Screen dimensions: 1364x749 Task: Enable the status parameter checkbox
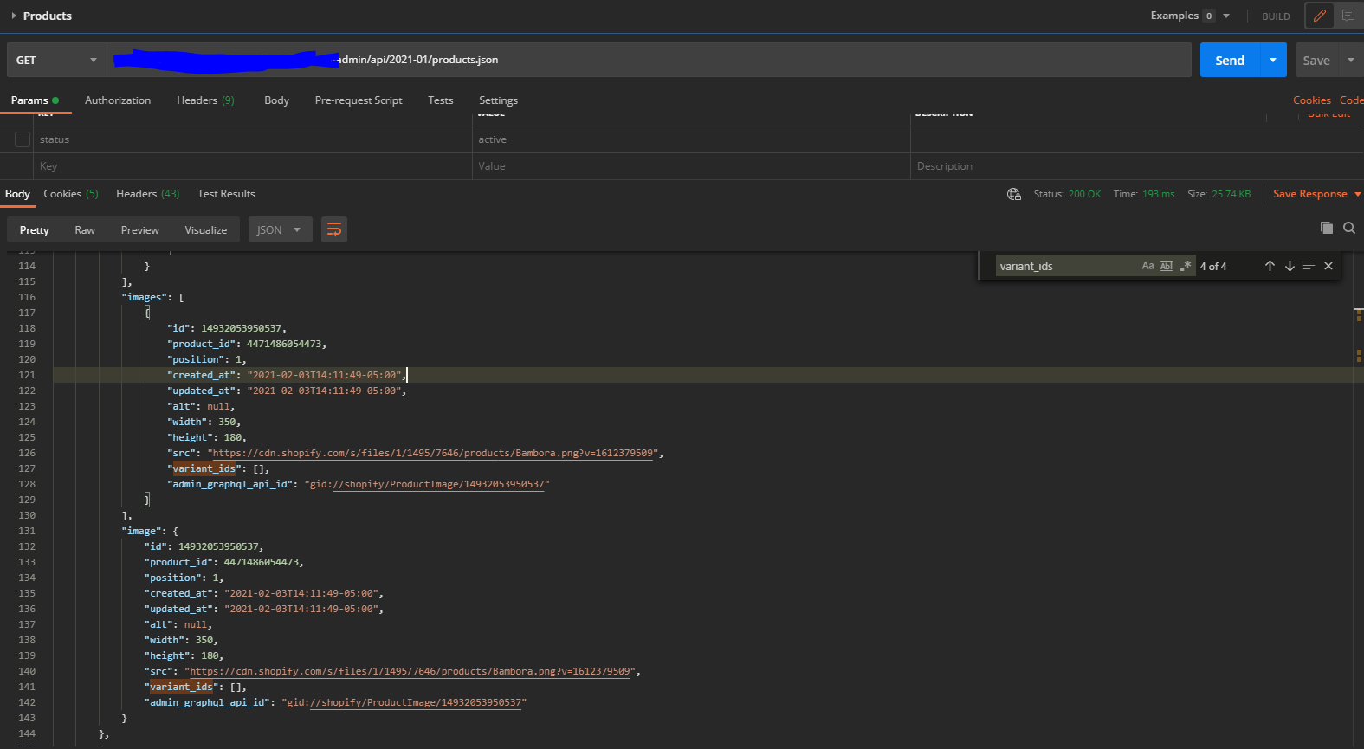pos(23,139)
